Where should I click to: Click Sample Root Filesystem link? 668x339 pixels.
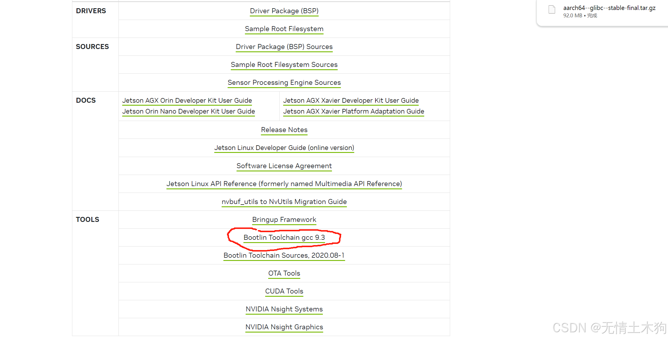[x=284, y=29]
